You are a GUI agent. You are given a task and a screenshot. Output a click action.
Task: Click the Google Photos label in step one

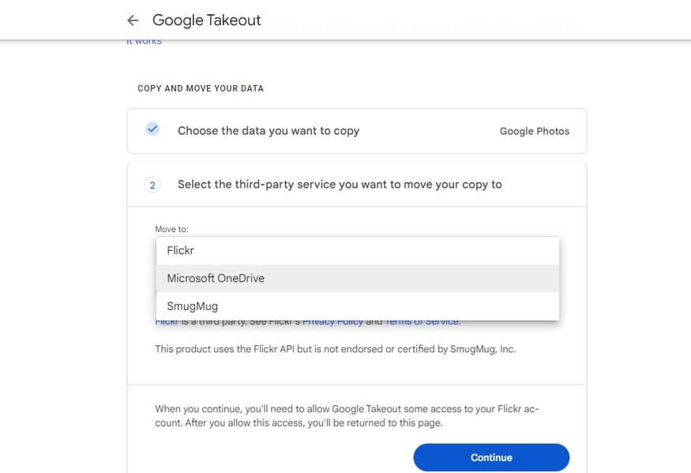[x=534, y=131]
